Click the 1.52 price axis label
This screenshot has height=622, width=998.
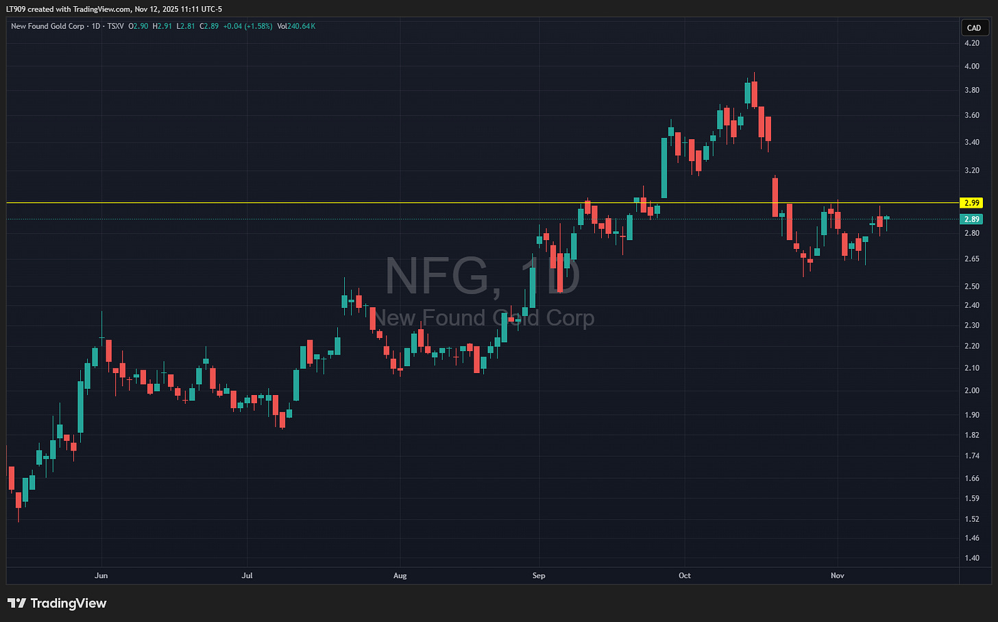pos(971,518)
